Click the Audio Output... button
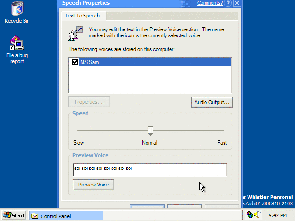The image size is (295, 221). (212, 102)
